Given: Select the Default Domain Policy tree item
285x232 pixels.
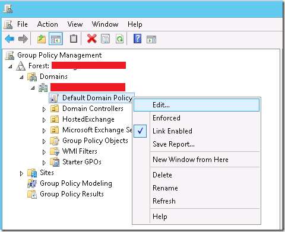Looking at the screenshot, I should pos(91,98).
